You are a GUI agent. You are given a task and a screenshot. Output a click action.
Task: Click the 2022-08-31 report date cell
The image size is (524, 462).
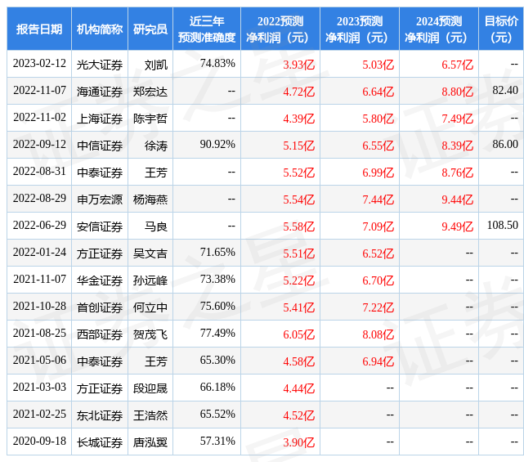click(39, 172)
